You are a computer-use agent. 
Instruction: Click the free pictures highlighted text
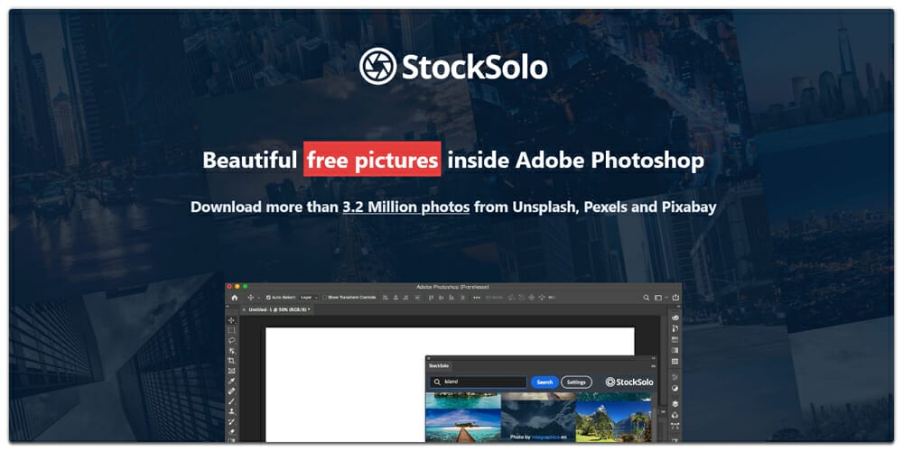[372, 160]
